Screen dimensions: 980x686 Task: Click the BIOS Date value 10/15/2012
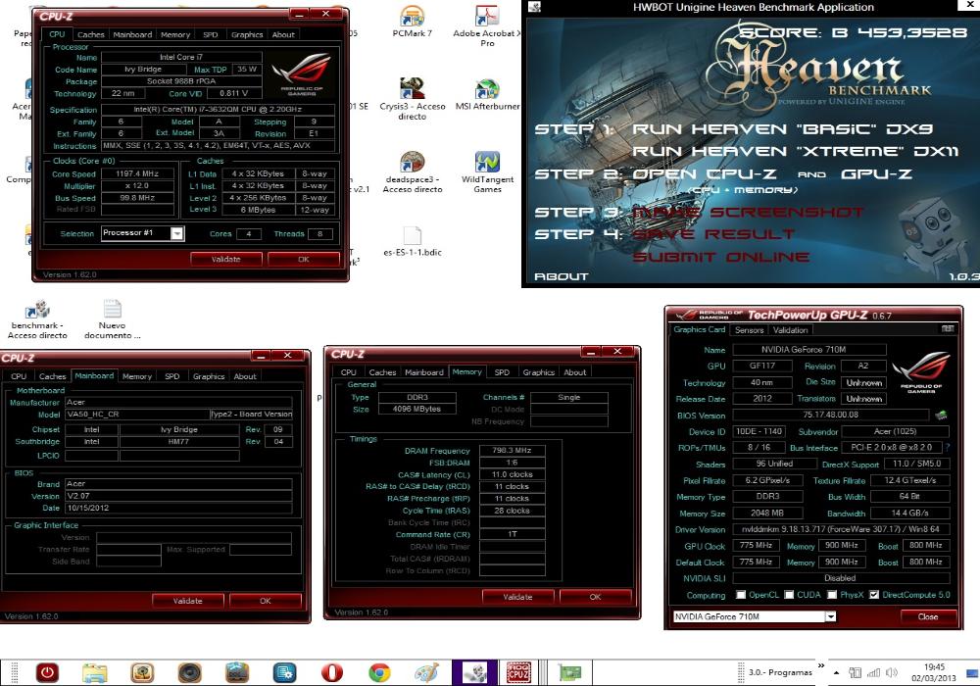(x=178, y=508)
